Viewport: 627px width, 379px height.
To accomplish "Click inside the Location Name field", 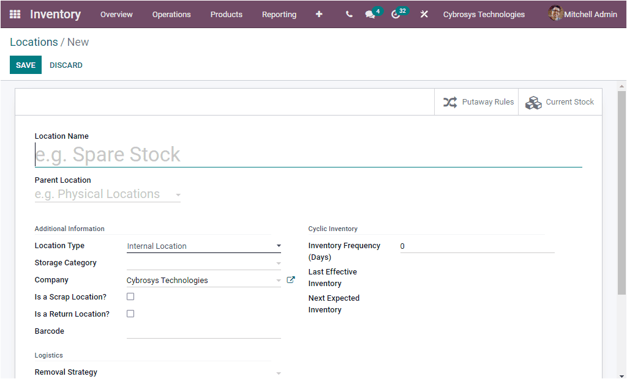I will 184,154.
